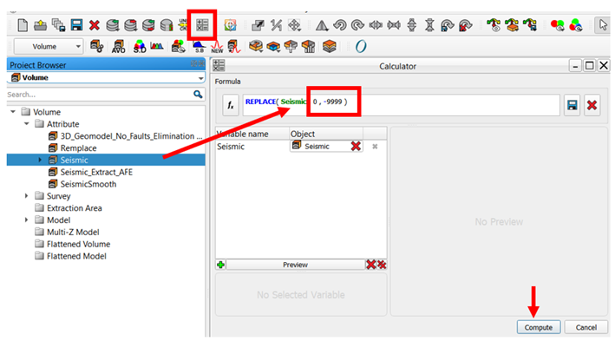Click the Compute button
Image resolution: width=615 pixels, height=341 pixels.
pyautogui.click(x=539, y=327)
